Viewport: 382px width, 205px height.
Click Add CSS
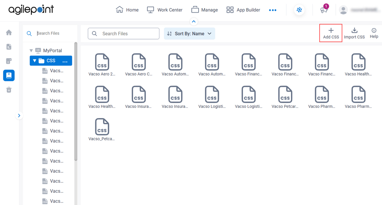pyautogui.click(x=331, y=33)
